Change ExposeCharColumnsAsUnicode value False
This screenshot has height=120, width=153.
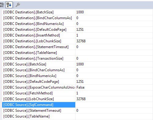pos(114,87)
